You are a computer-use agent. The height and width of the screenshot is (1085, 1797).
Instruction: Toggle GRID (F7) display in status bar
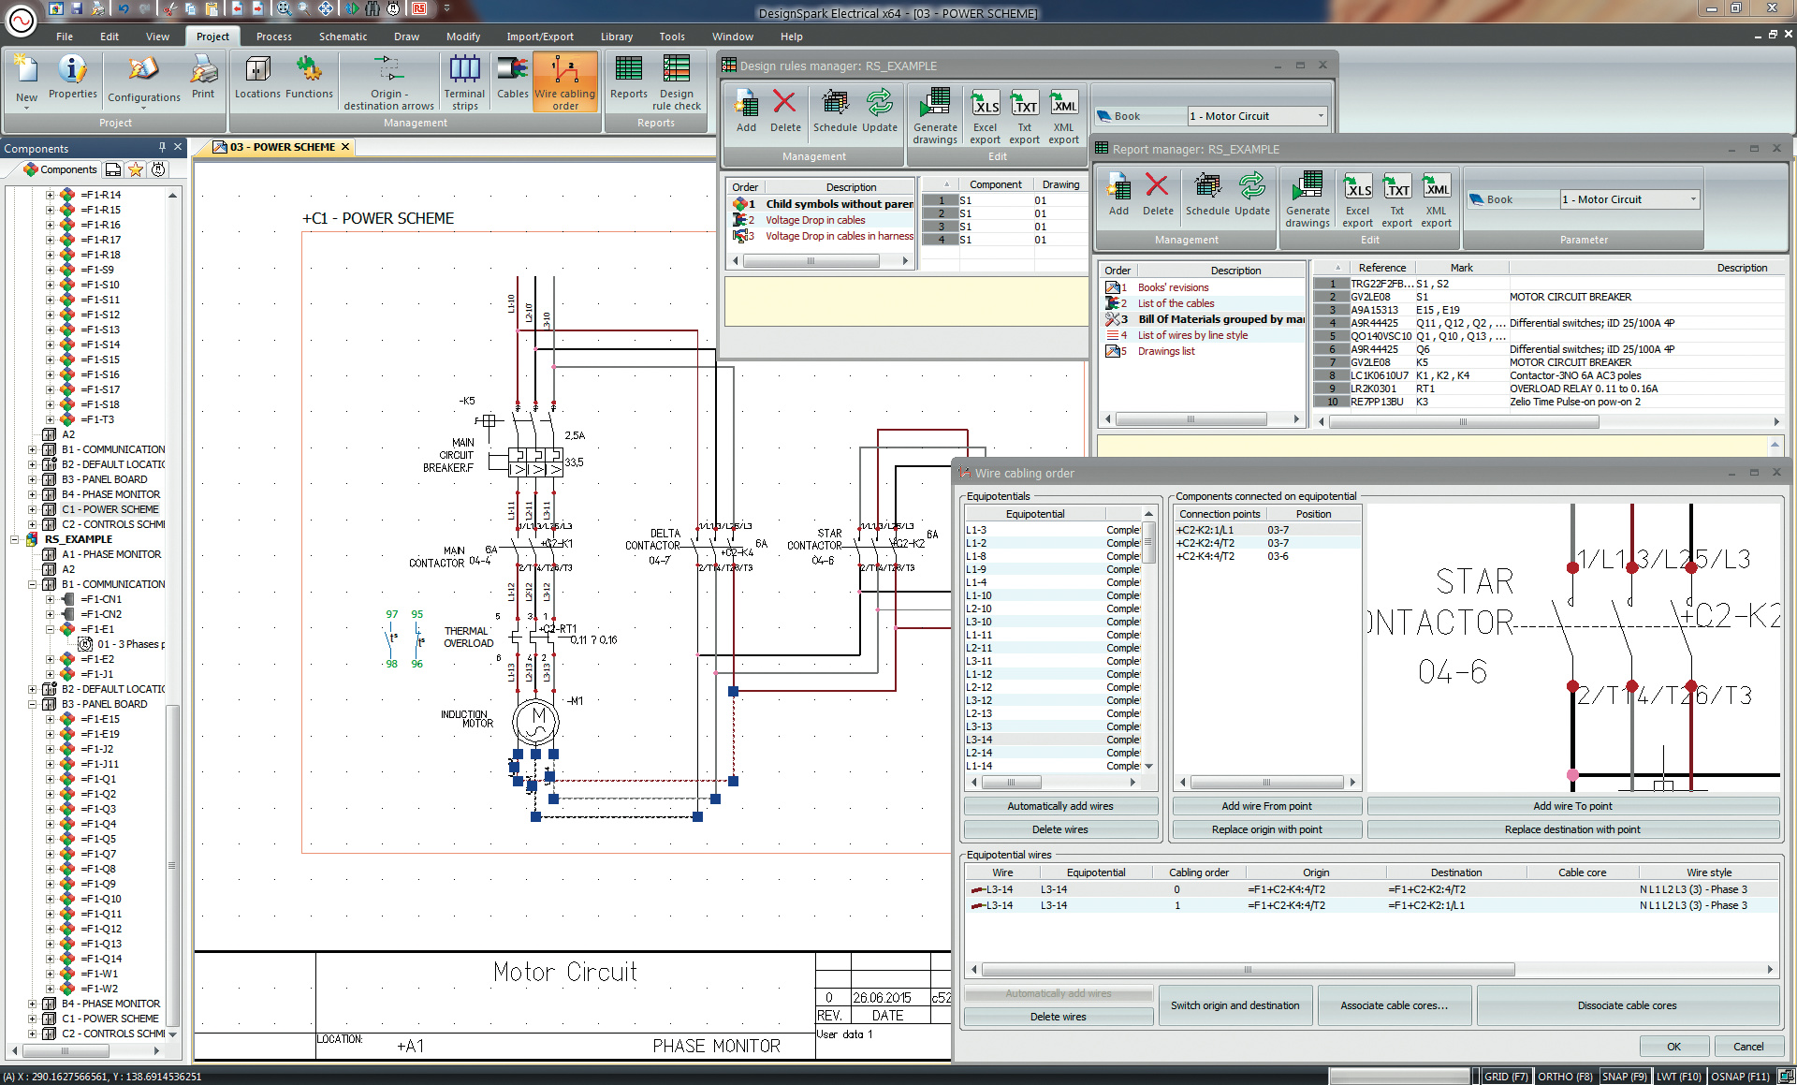(x=1506, y=1077)
